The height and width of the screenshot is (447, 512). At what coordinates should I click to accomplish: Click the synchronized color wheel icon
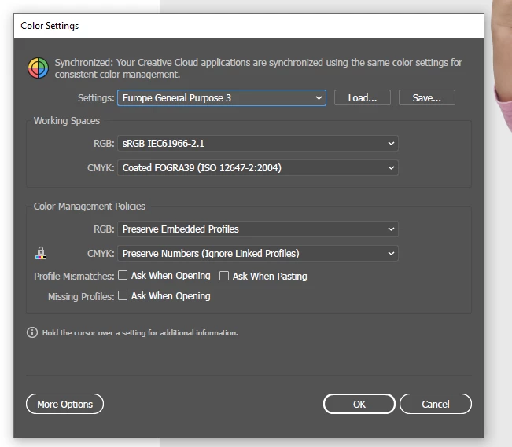point(38,68)
